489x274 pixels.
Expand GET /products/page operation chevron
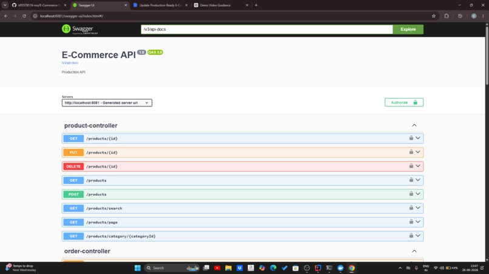[x=418, y=222]
